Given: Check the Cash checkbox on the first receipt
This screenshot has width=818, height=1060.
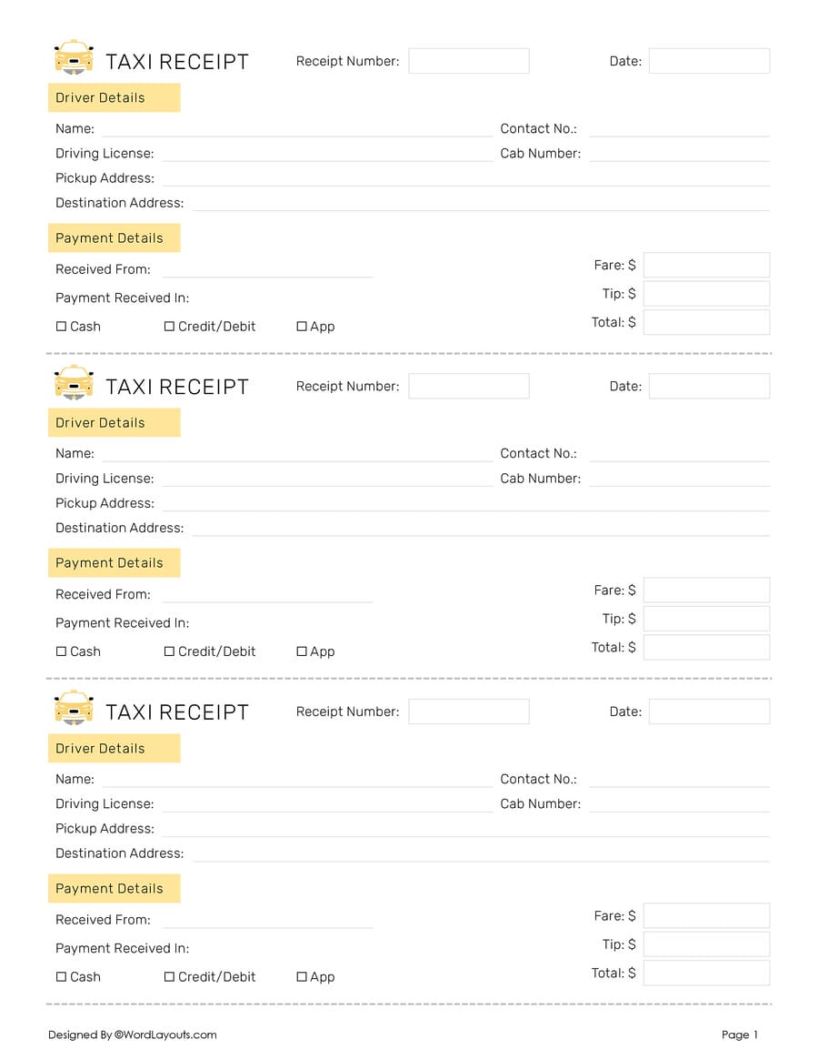Looking at the screenshot, I should (x=59, y=326).
